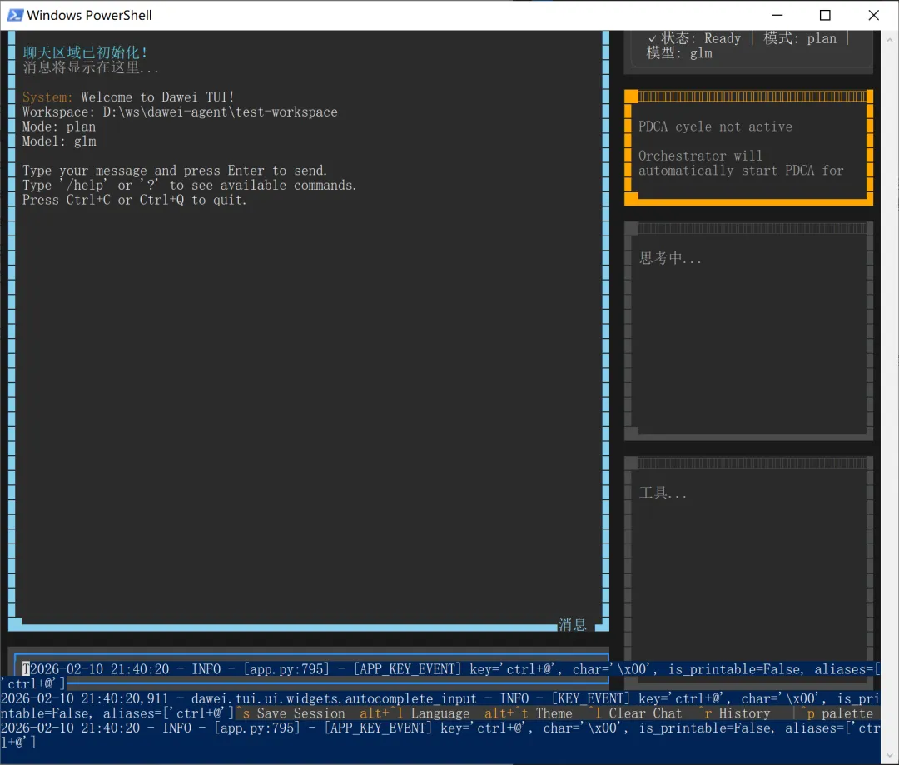The height and width of the screenshot is (765, 899).
Task: Click the 模式: plan status text
Action: (800, 38)
